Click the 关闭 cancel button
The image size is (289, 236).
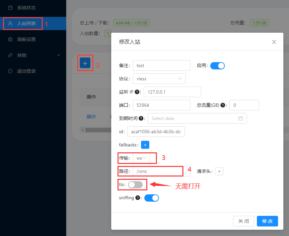(244, 221)
